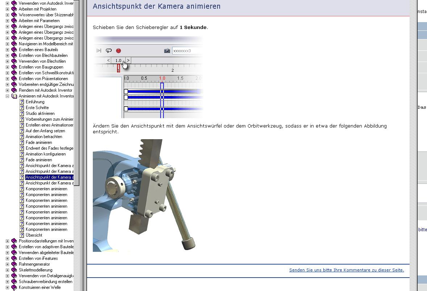Image resolution: width=427 pixels, height=291 pixels.
Task: Click the topic icon next to Studio aktivieren
Action: point(22,113)
